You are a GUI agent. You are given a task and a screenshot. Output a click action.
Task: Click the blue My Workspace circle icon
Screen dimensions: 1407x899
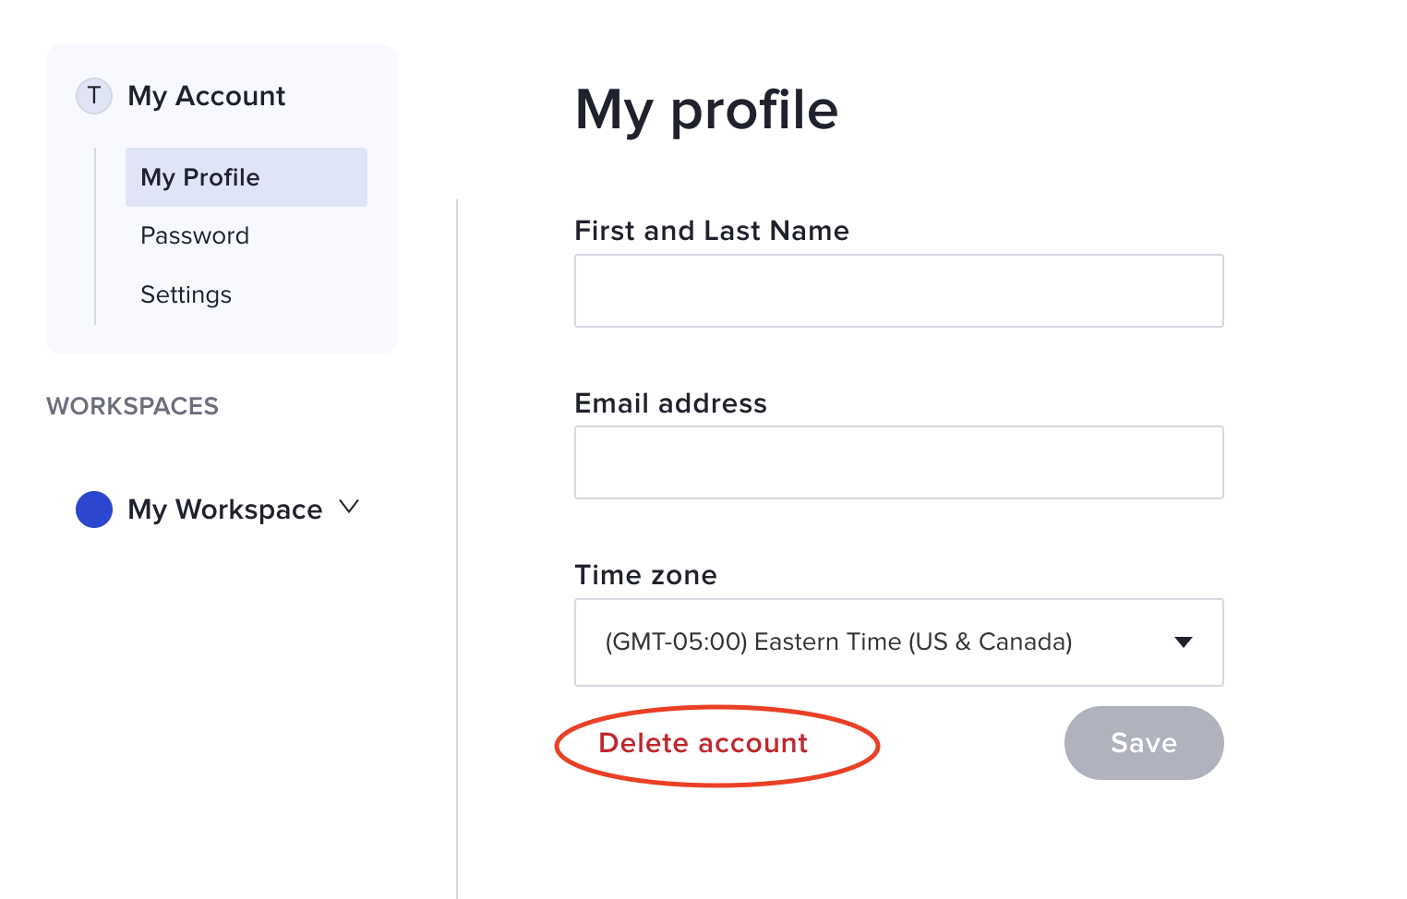pos(94,509)
